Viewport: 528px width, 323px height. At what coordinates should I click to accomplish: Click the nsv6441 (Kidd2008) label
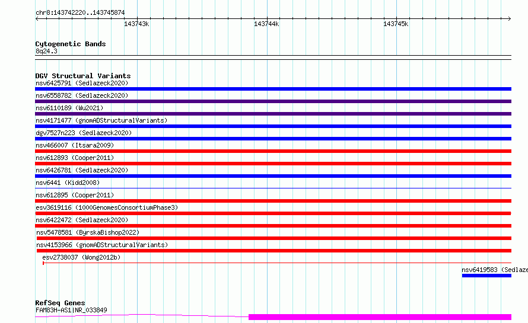click(x=68, y=183)
